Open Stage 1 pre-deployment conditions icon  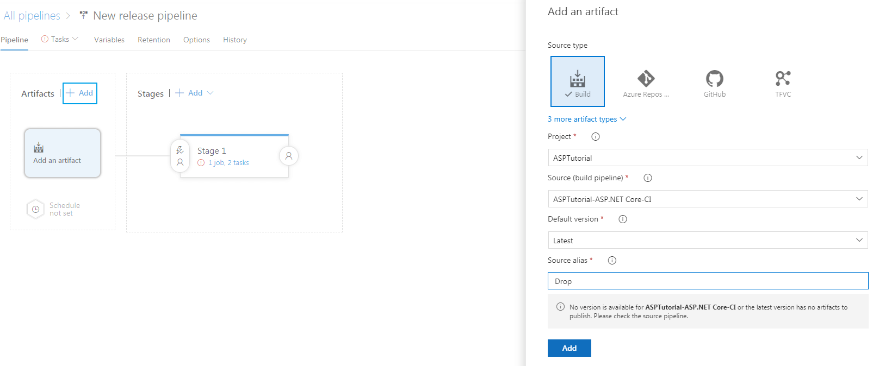180,156
